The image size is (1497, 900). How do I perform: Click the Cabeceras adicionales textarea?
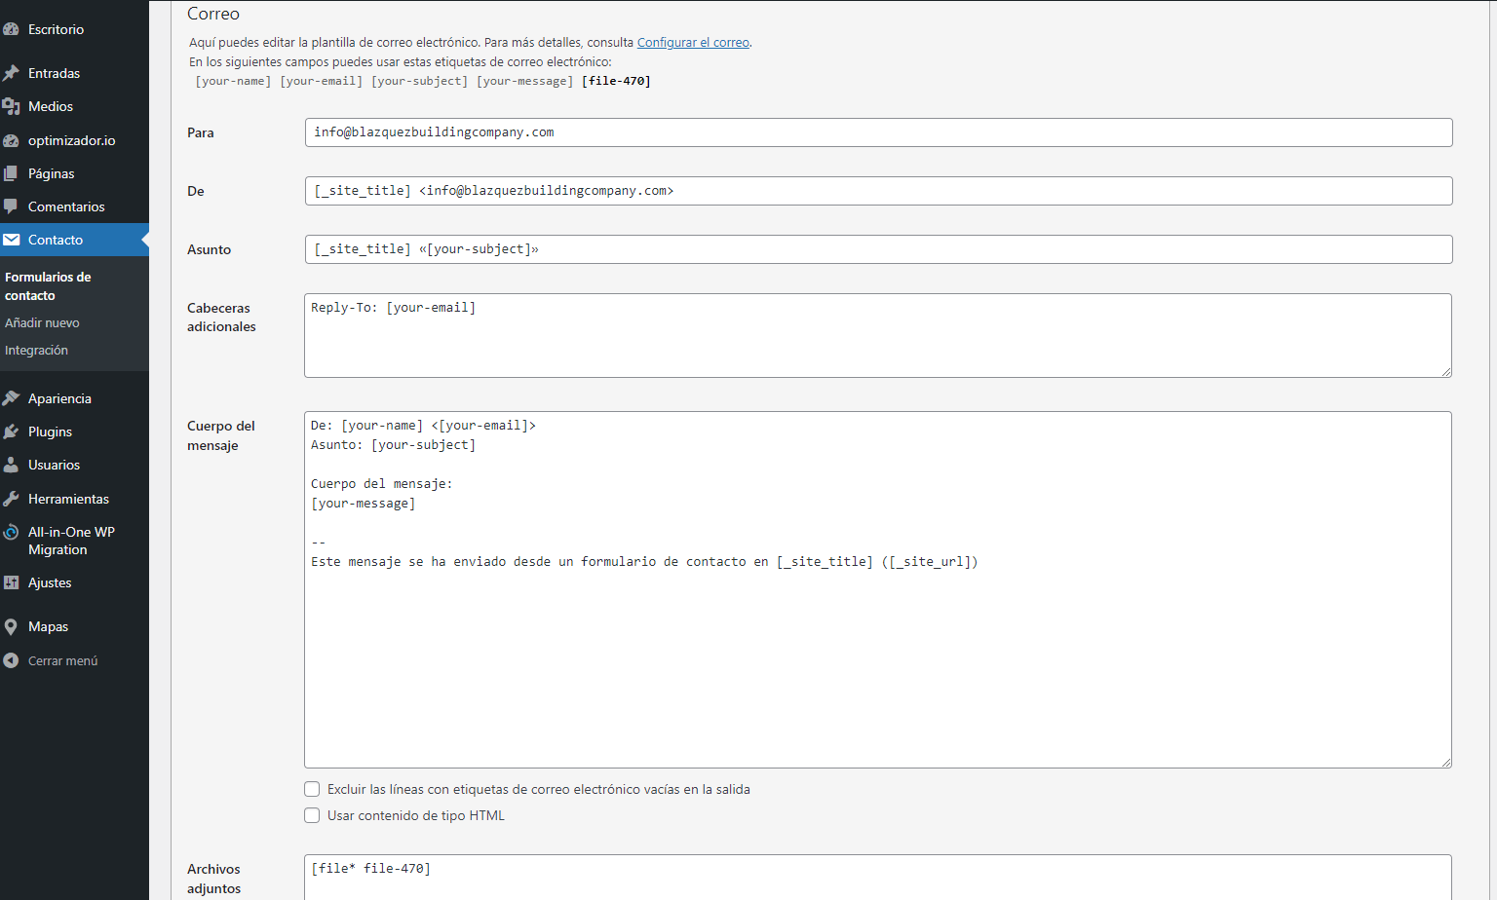pyautogui.click(x=878, y=335)
